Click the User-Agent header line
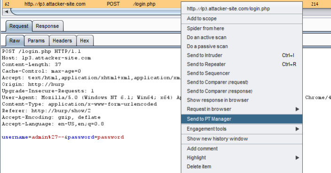Image resolution: width=331 pixels, height=173 pixels. click(x=91, y=97)
